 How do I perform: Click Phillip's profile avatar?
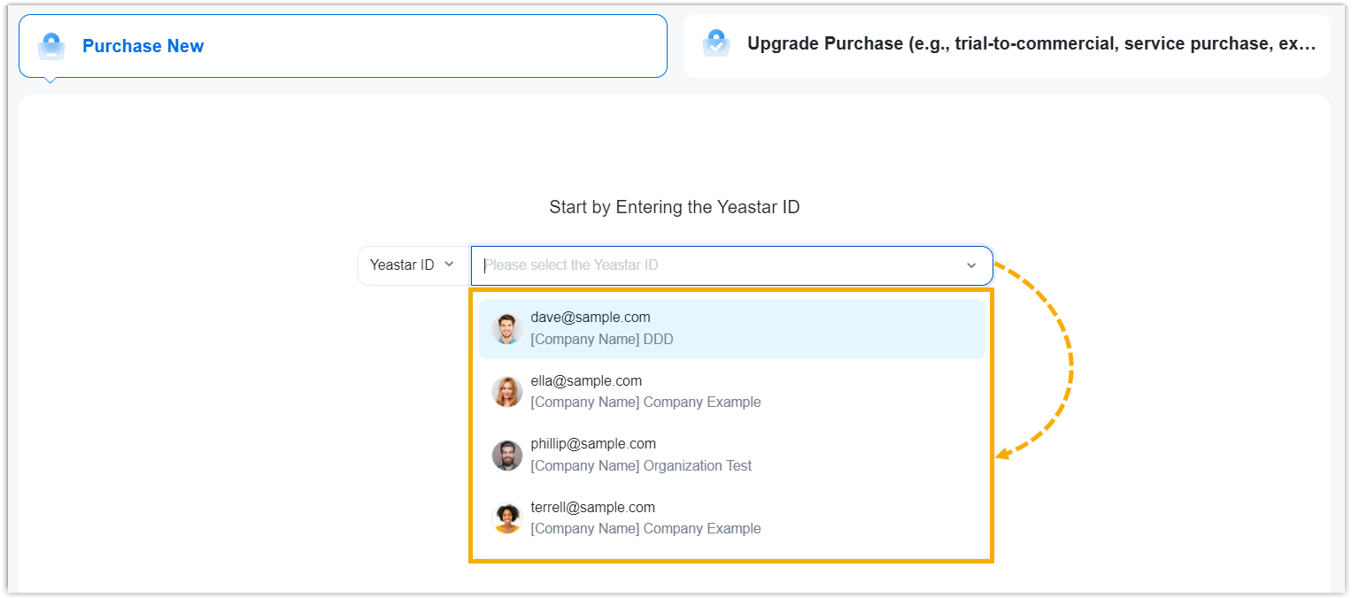click(x=507, y=455)
